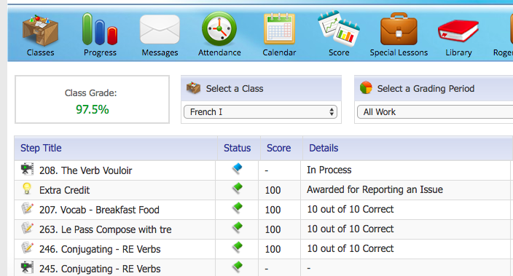513x276 pixels.
Task: Open the Calendar icon
Action: click(x=279, y=29)
